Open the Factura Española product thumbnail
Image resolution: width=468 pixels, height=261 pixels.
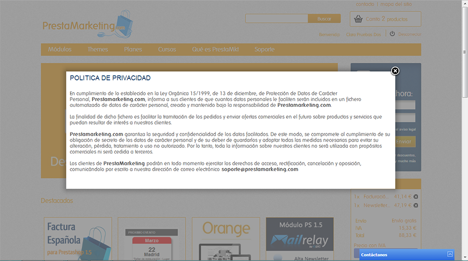78,239
